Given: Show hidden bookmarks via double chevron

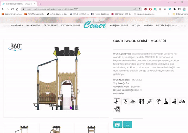Looking at the screenshot, I should [169, 14].
